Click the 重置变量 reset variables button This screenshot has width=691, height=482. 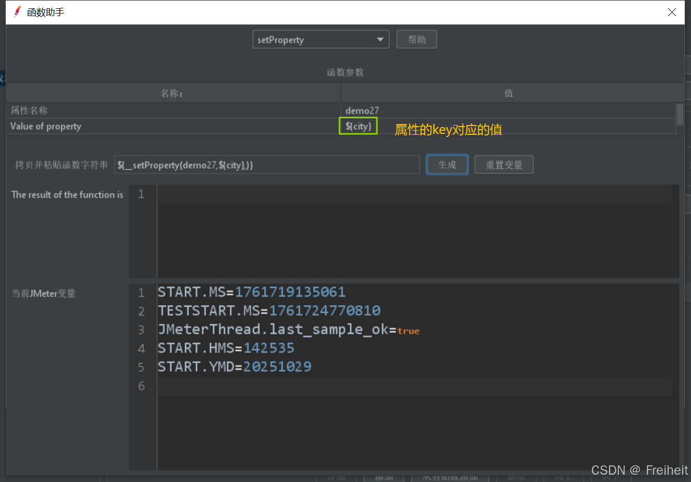pos(504,165)
